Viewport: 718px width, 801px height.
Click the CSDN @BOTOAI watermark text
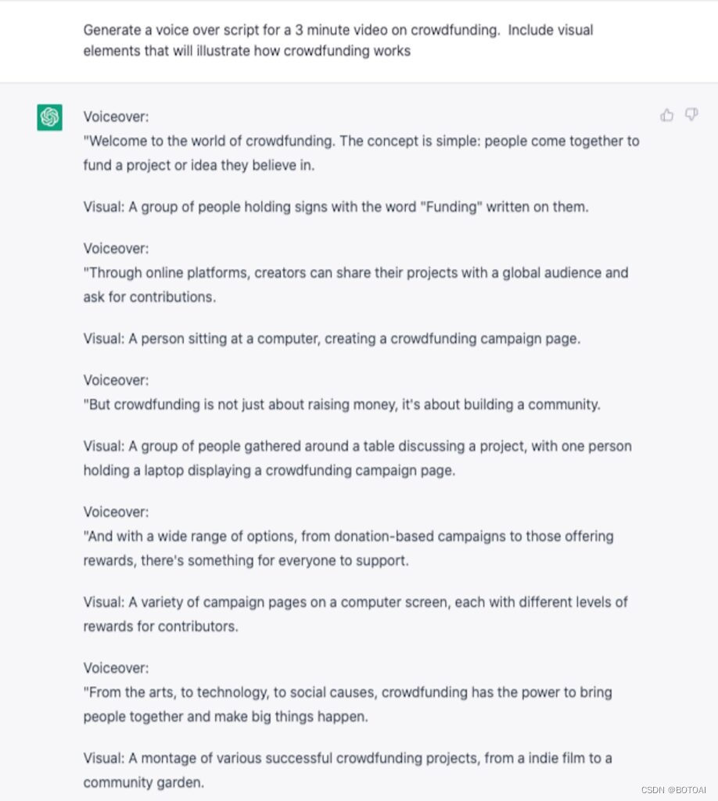click(x=673, y=790)
